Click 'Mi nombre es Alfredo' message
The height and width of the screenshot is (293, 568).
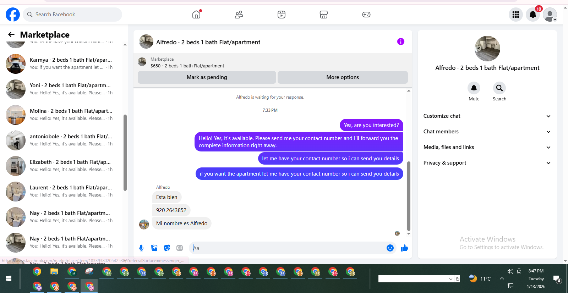tap(182, 223)
